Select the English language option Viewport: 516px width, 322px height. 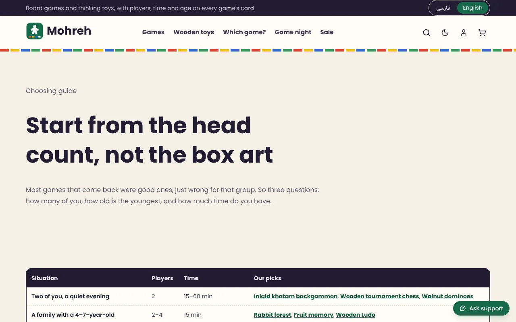coord(472,8)
